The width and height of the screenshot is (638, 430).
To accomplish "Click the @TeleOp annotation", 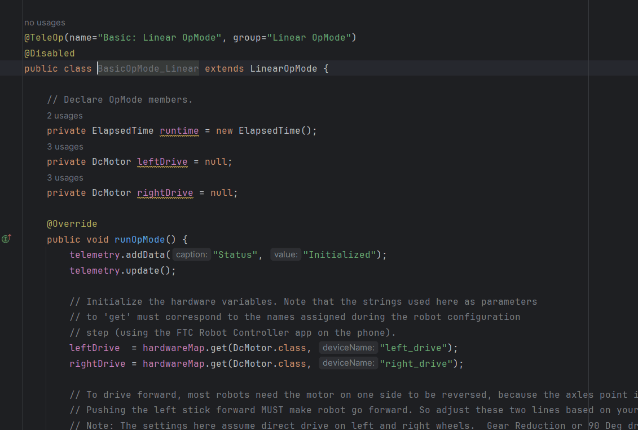I will tap(44, 38).
